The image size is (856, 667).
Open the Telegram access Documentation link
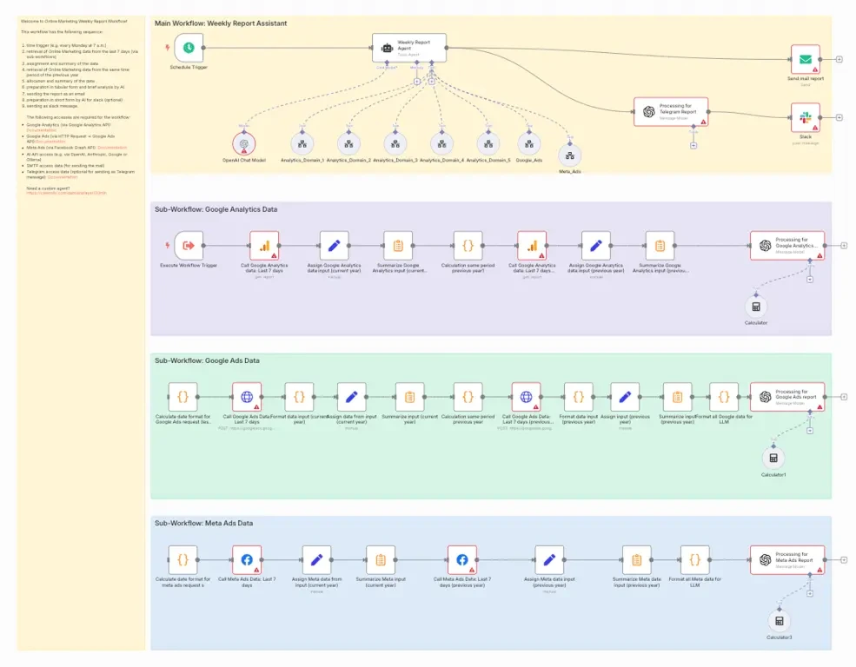(x=63, y=176)
